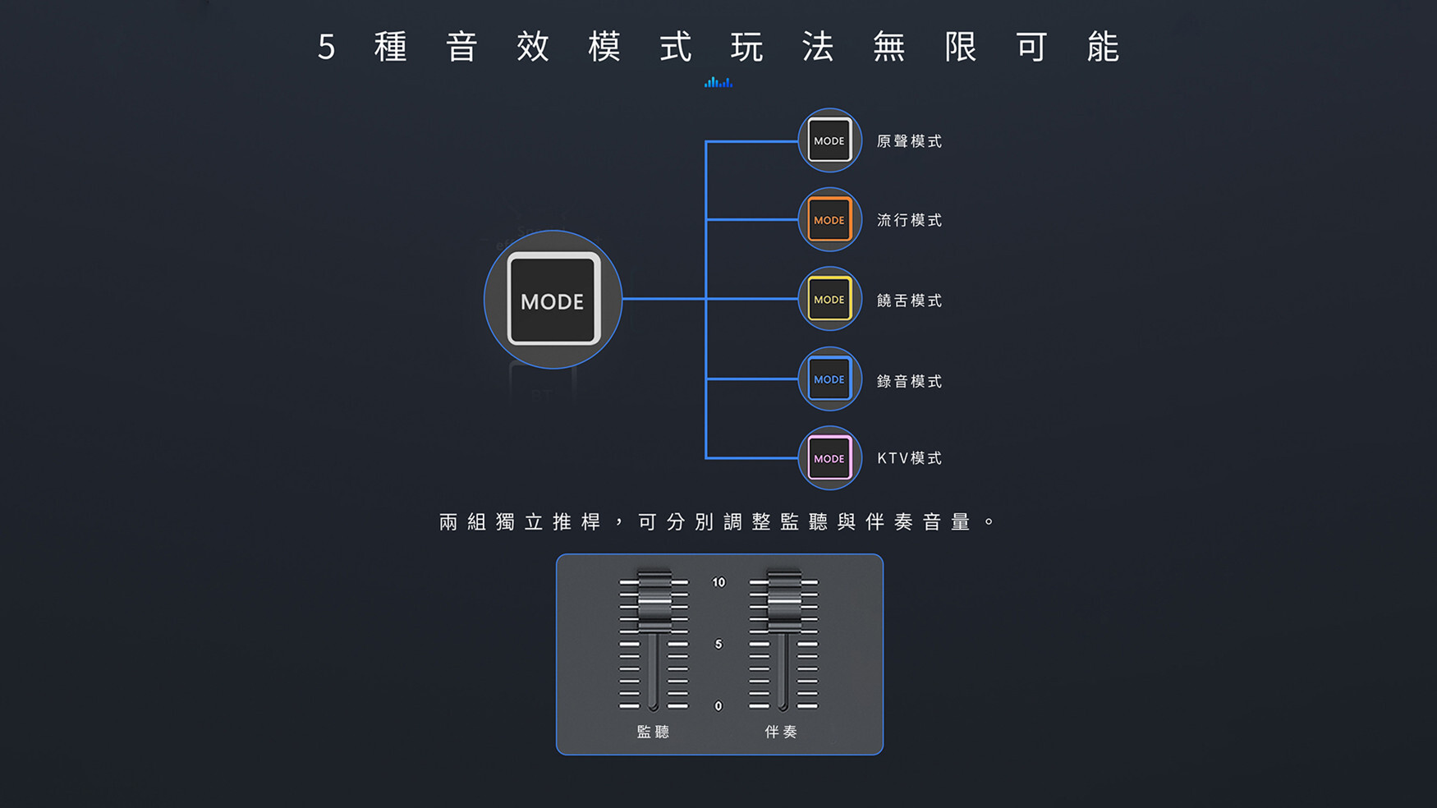The height and width of the screenshot is (808, 1437).
Task: Click the 監聽 monitor fader knob
Action: tap(654, 601)
